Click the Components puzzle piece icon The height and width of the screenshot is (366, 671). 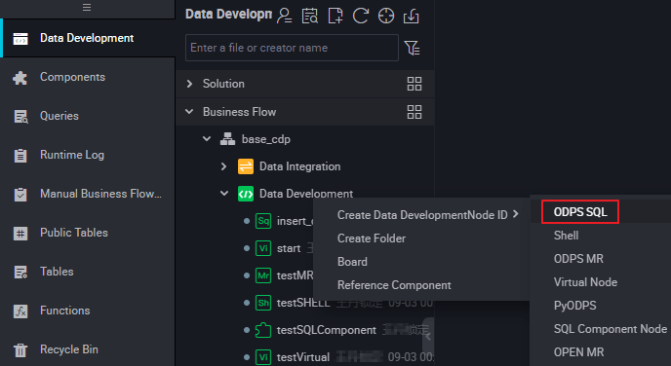(20, 78)
